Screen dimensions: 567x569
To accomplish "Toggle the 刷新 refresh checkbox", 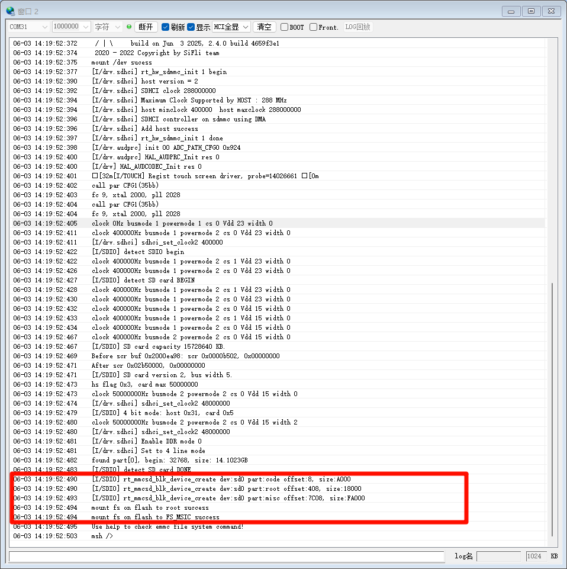I will tap(166, 27).
